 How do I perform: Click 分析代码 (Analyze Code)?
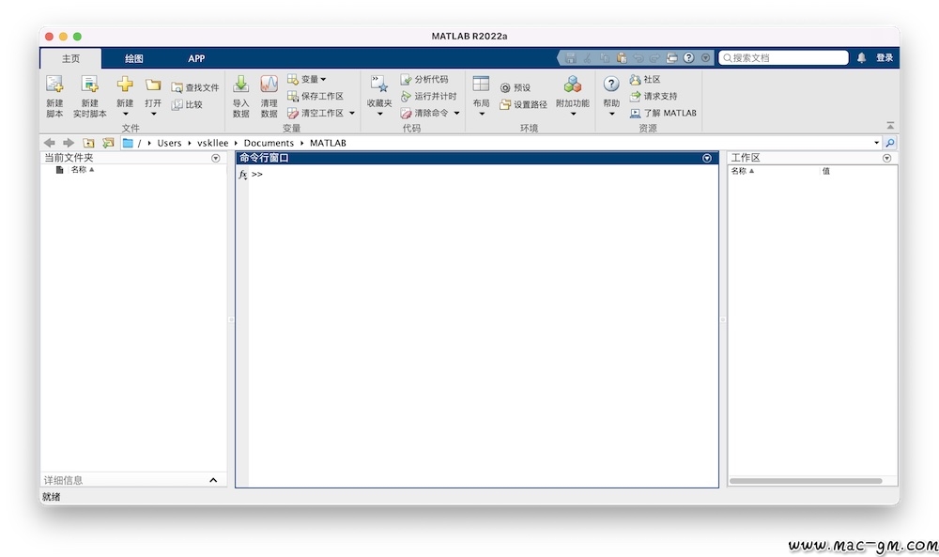click(x=424, y=79)
